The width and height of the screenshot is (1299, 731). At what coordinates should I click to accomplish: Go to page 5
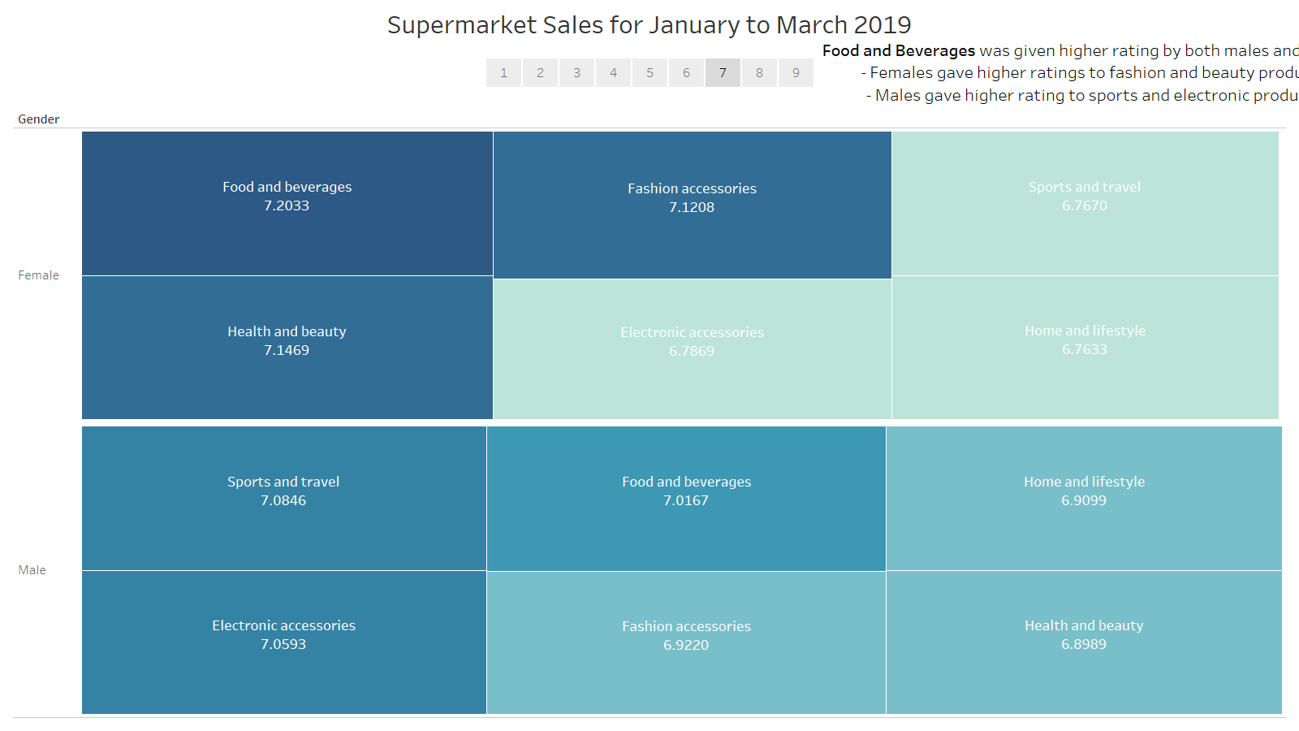pos(649,72)
